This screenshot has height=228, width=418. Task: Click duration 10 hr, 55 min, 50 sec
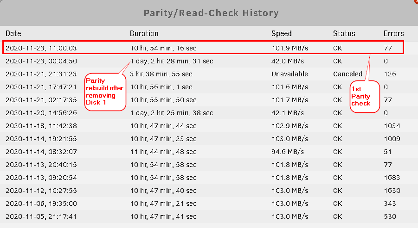pyautogui.click(x=163, y=100)
